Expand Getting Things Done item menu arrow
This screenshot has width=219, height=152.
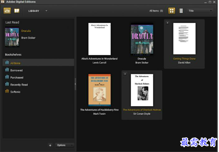pos(168,23)
